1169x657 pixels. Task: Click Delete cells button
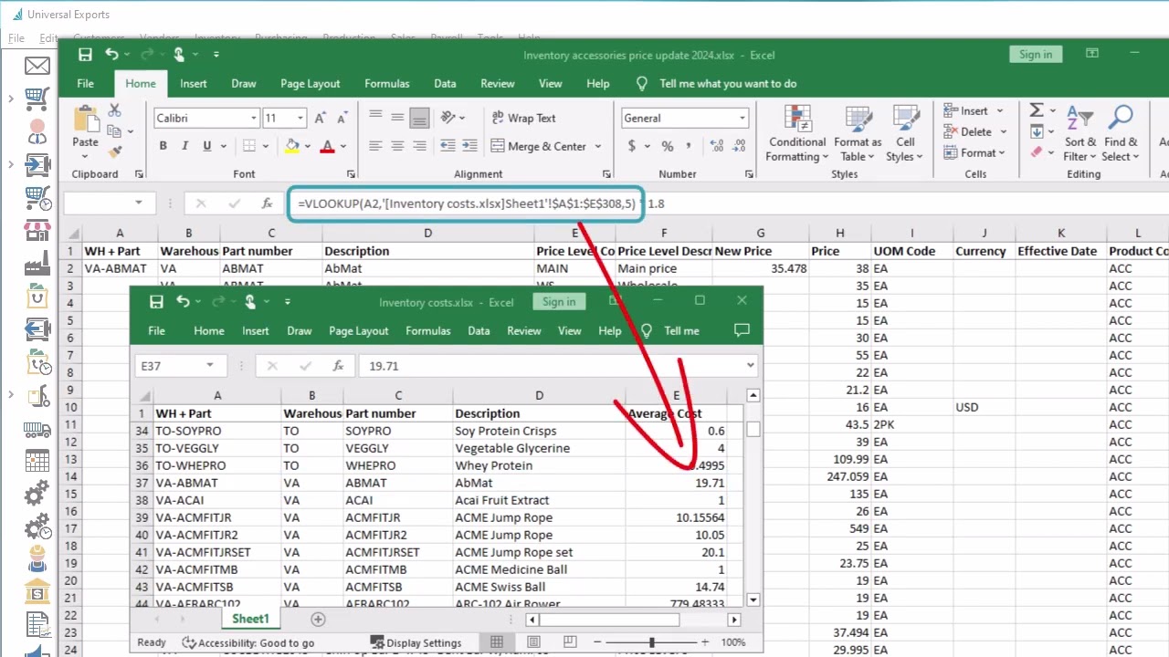pyautogui.click(x=967, y=131)
